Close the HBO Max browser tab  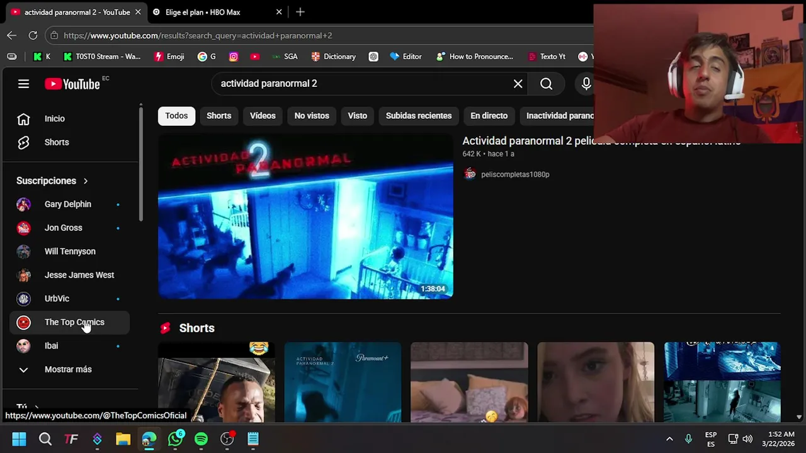pos(279,12)
